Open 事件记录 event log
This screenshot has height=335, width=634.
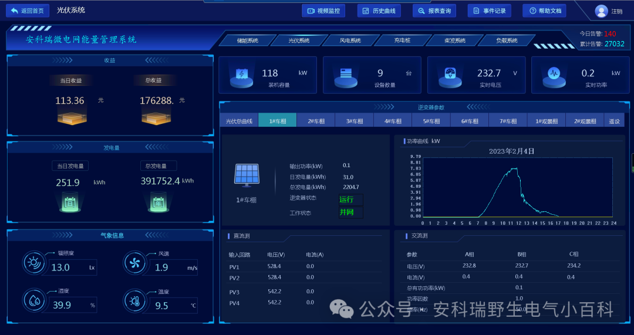(489, 11)
